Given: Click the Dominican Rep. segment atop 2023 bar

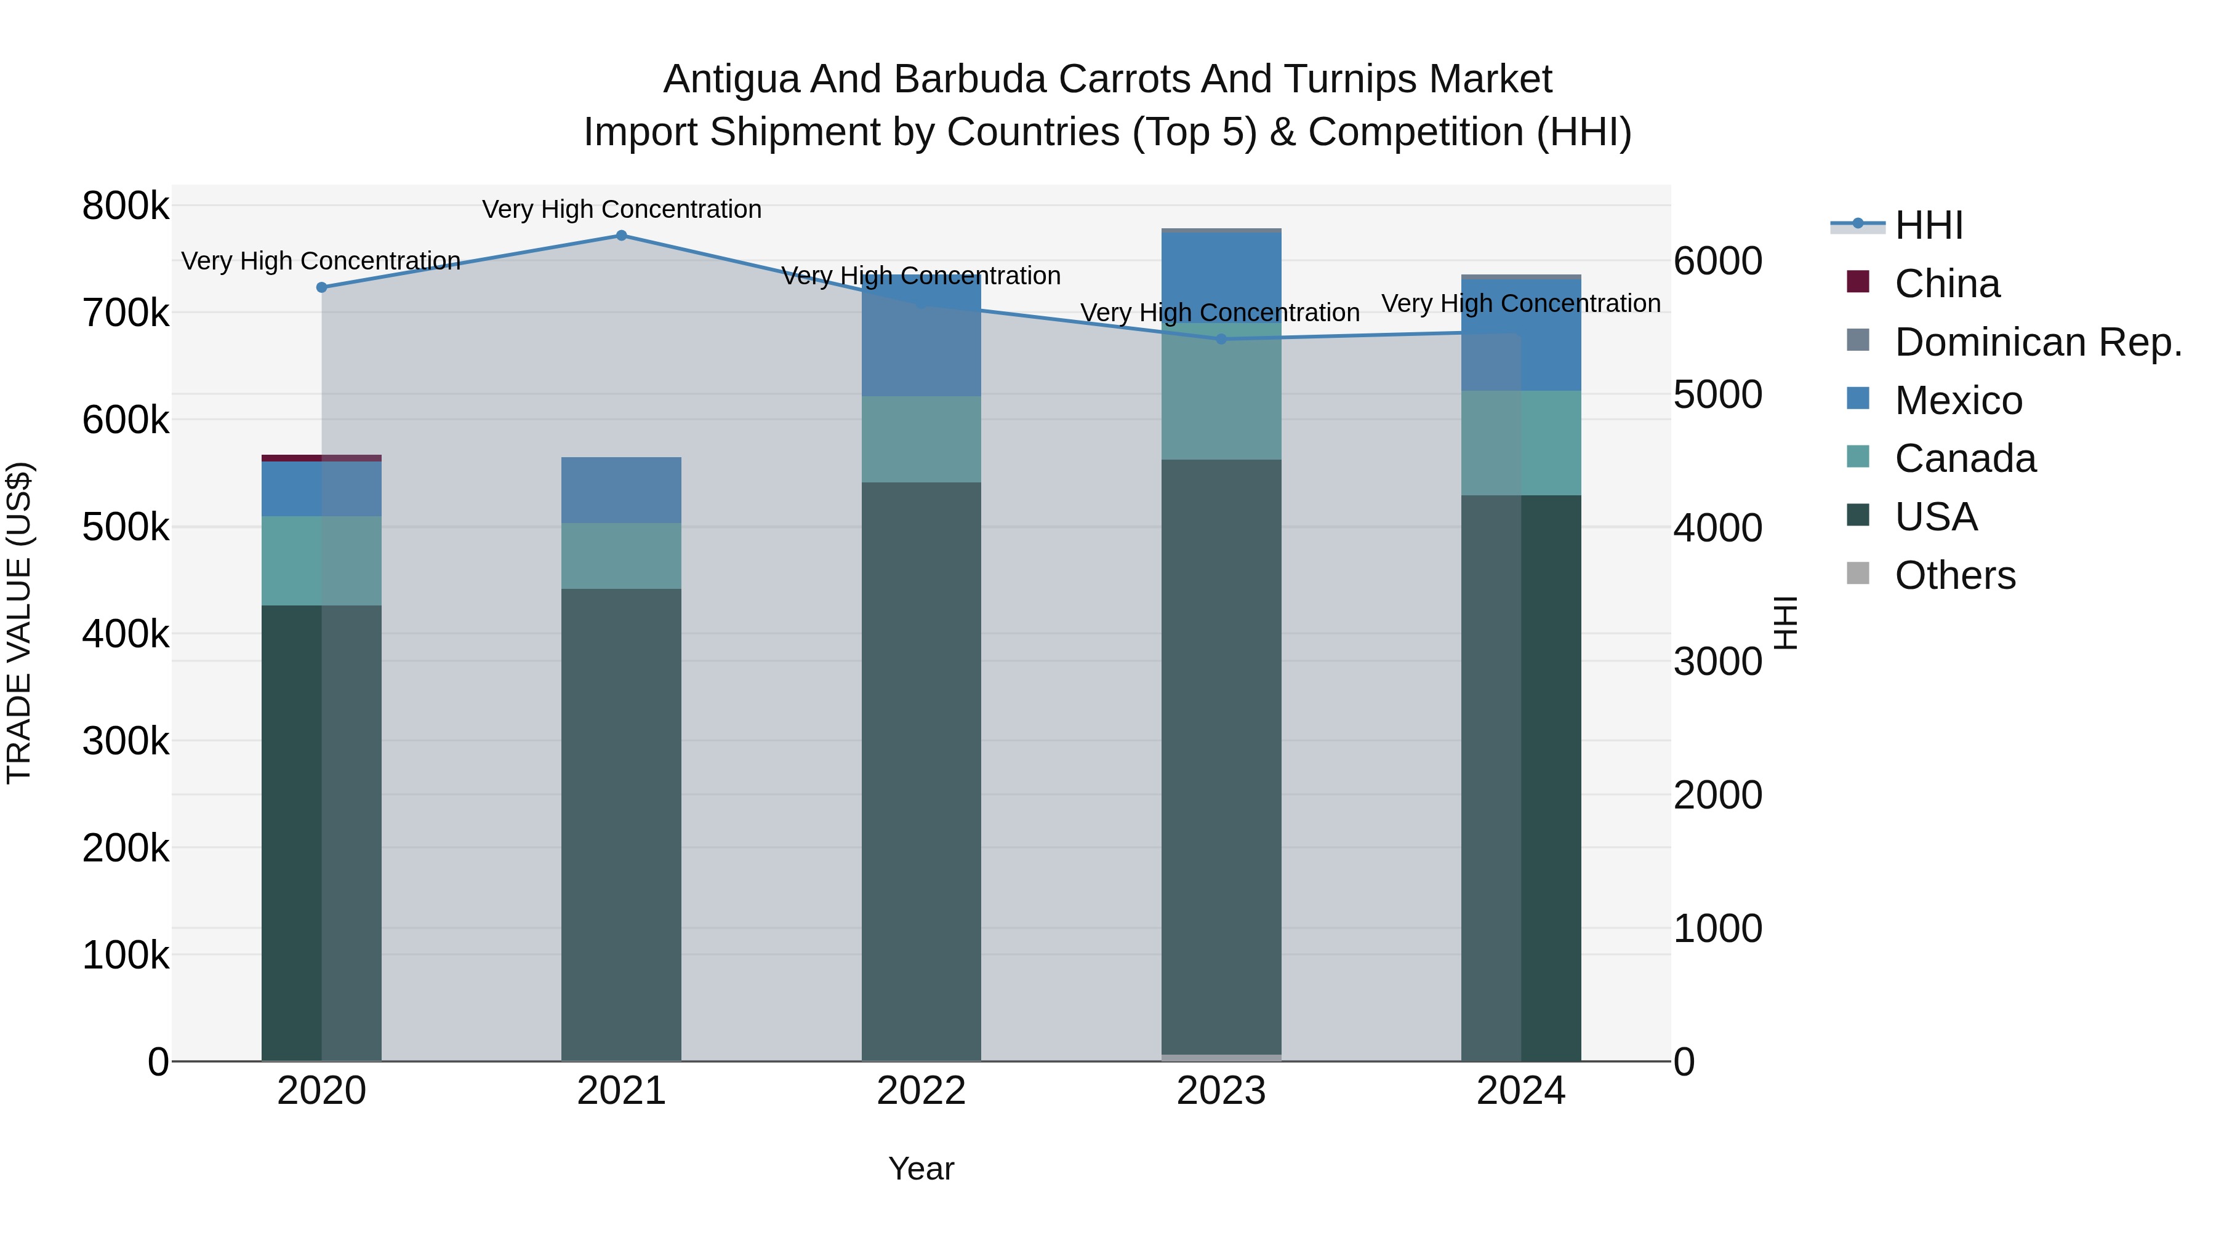Looking at the screenshot, I should pyautogui.click(x=1221, y=231).
